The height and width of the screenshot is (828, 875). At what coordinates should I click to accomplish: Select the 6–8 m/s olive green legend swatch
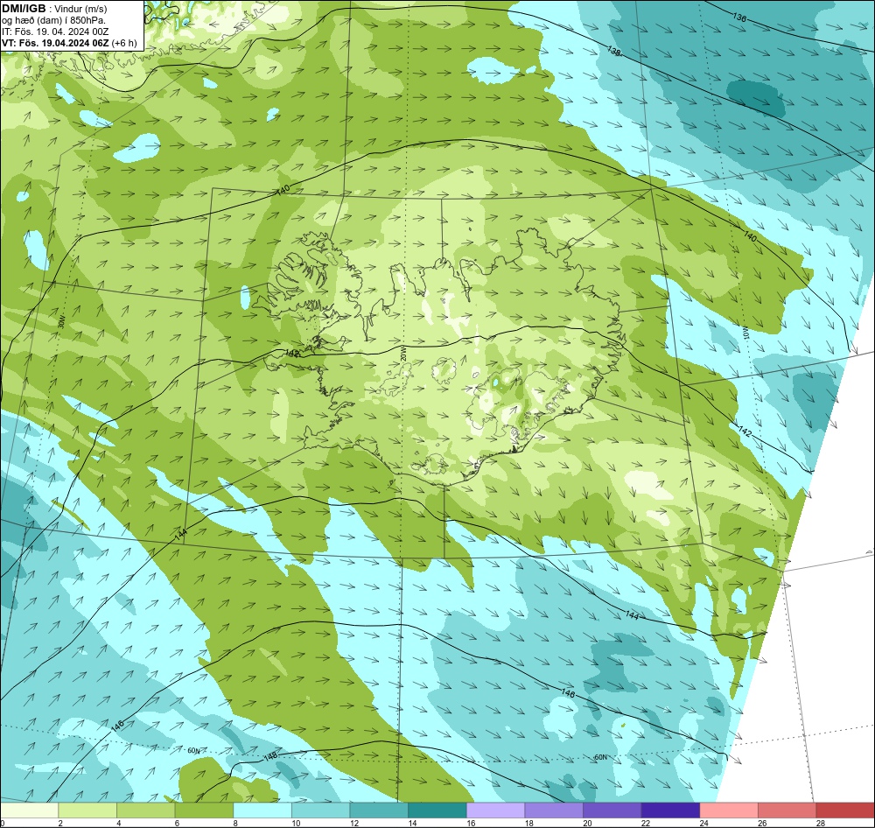(x=204, y=810)
